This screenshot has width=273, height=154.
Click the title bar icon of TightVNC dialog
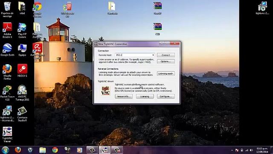point(96,44)
